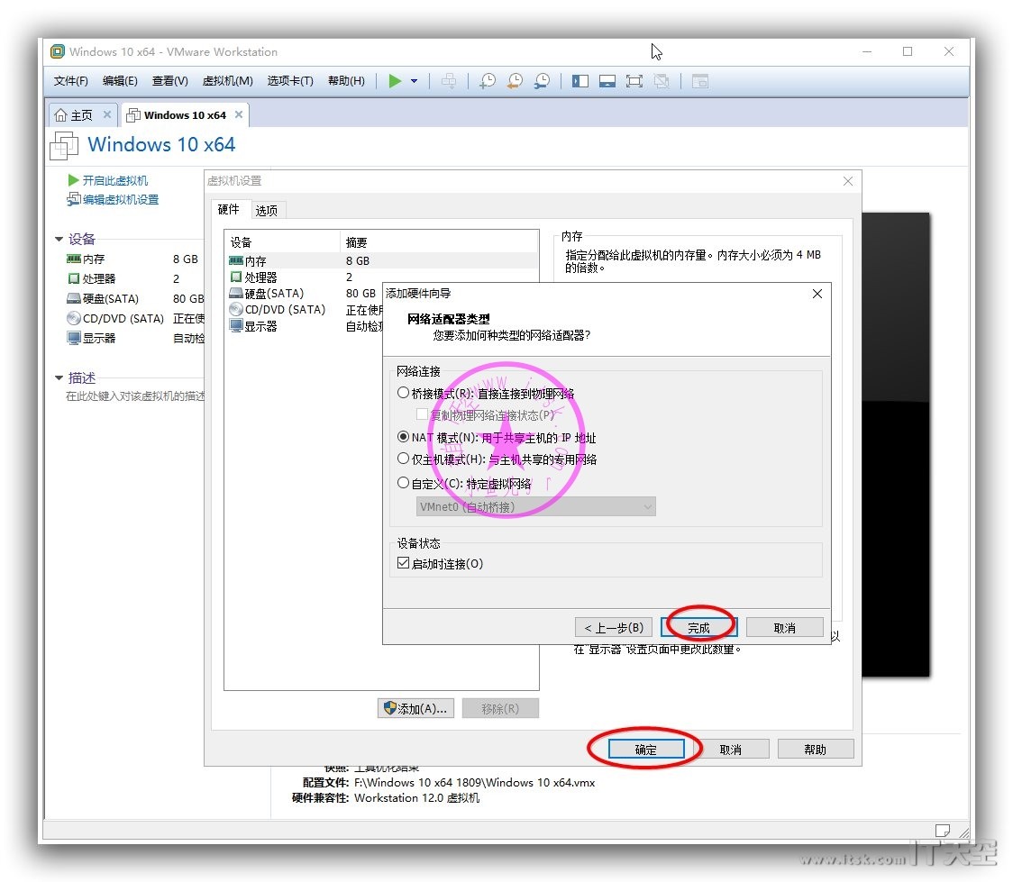Viewport: 1013px width, 882px height.
Task: Close the 添加硬件向导 dialog
Action: [x=817, y=294]
